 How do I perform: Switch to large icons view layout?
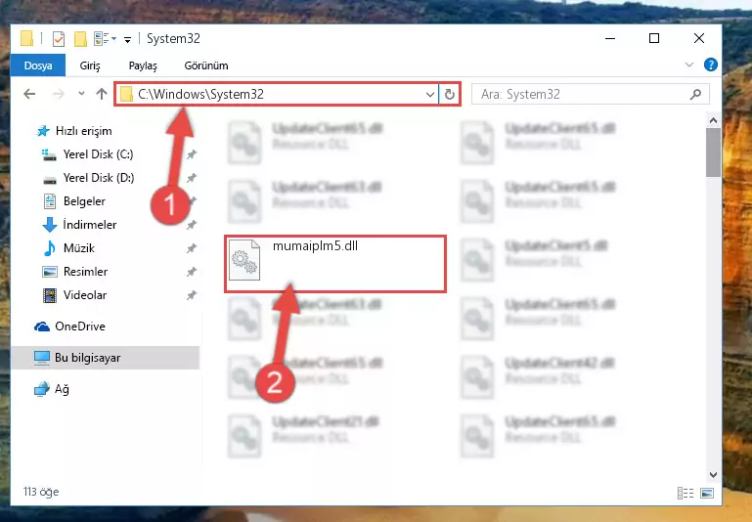[707, 493]
